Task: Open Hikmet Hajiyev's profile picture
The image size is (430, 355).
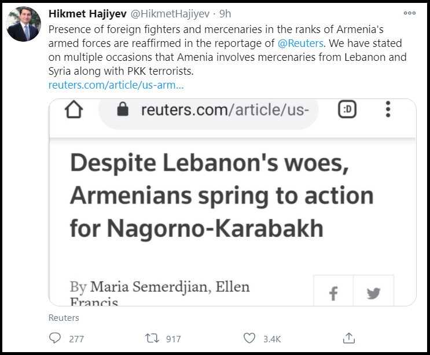Action: point(23,24)
